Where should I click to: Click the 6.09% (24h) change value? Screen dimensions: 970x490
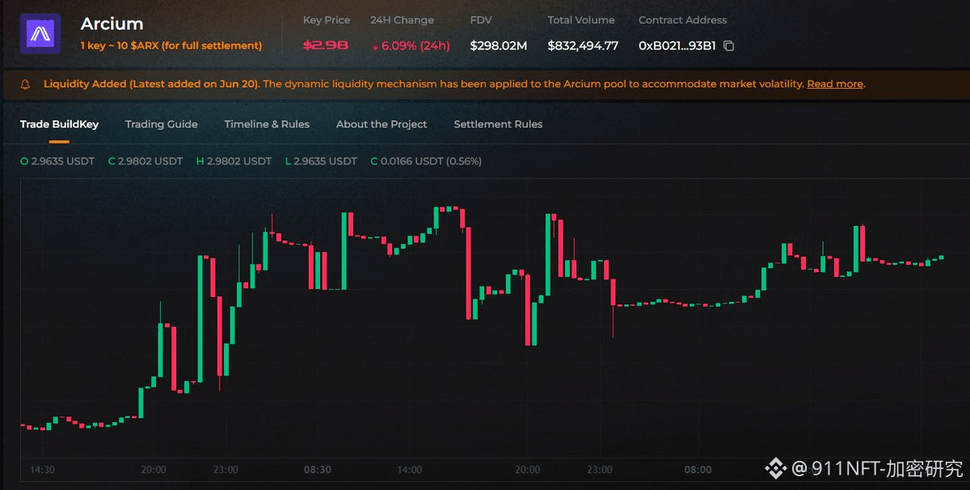coord(411,46)
